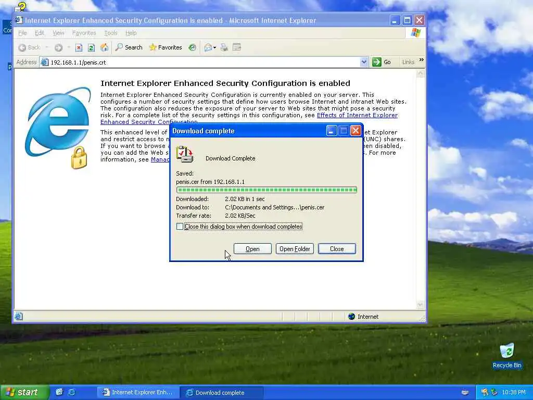Click the Internet Explorer logo image
The image size is (533, 400).
point(58,128)
